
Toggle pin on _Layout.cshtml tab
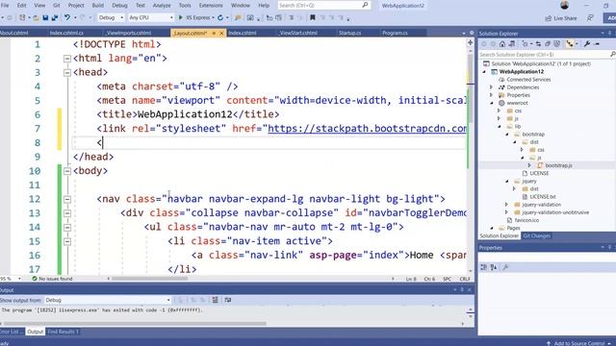(x=214, y=34)
